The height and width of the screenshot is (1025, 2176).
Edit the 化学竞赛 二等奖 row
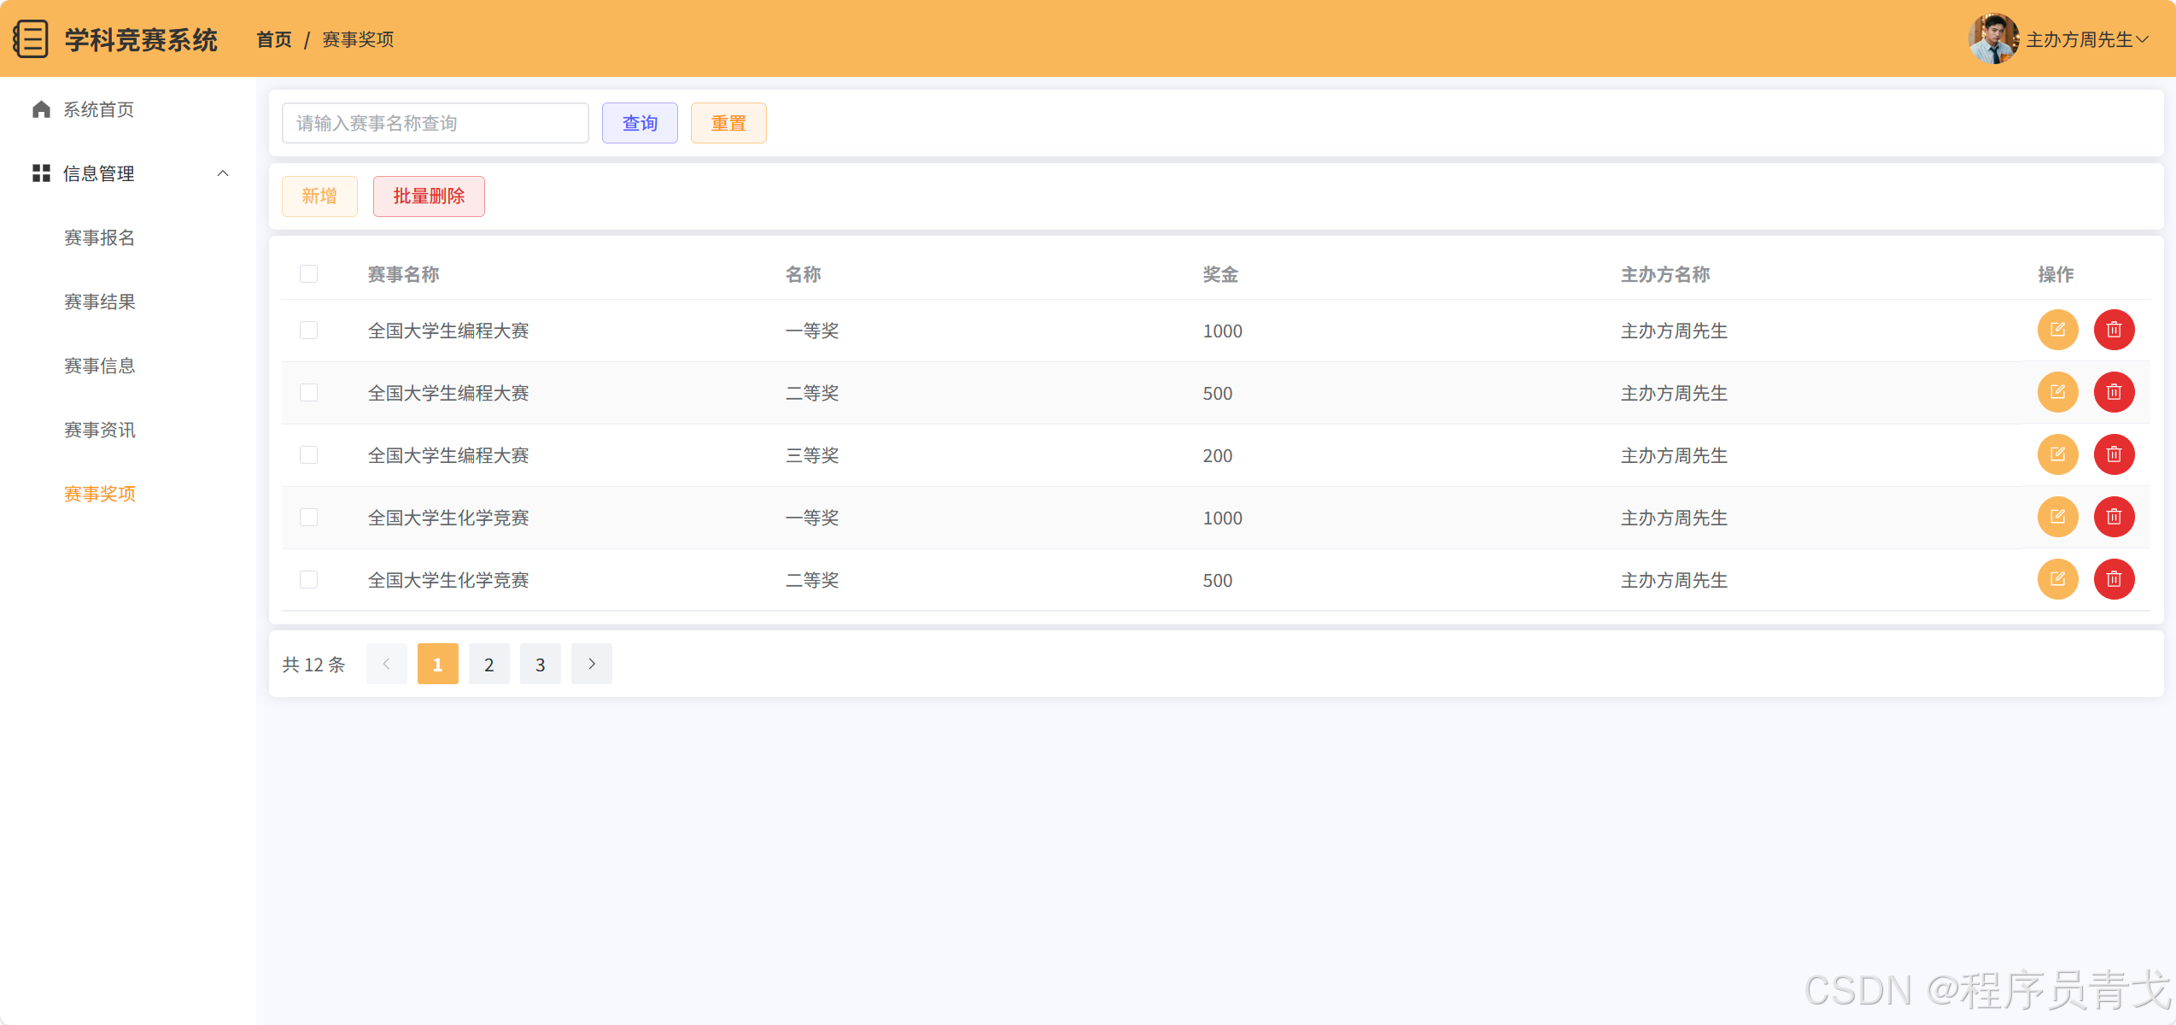pos(2057,579)
